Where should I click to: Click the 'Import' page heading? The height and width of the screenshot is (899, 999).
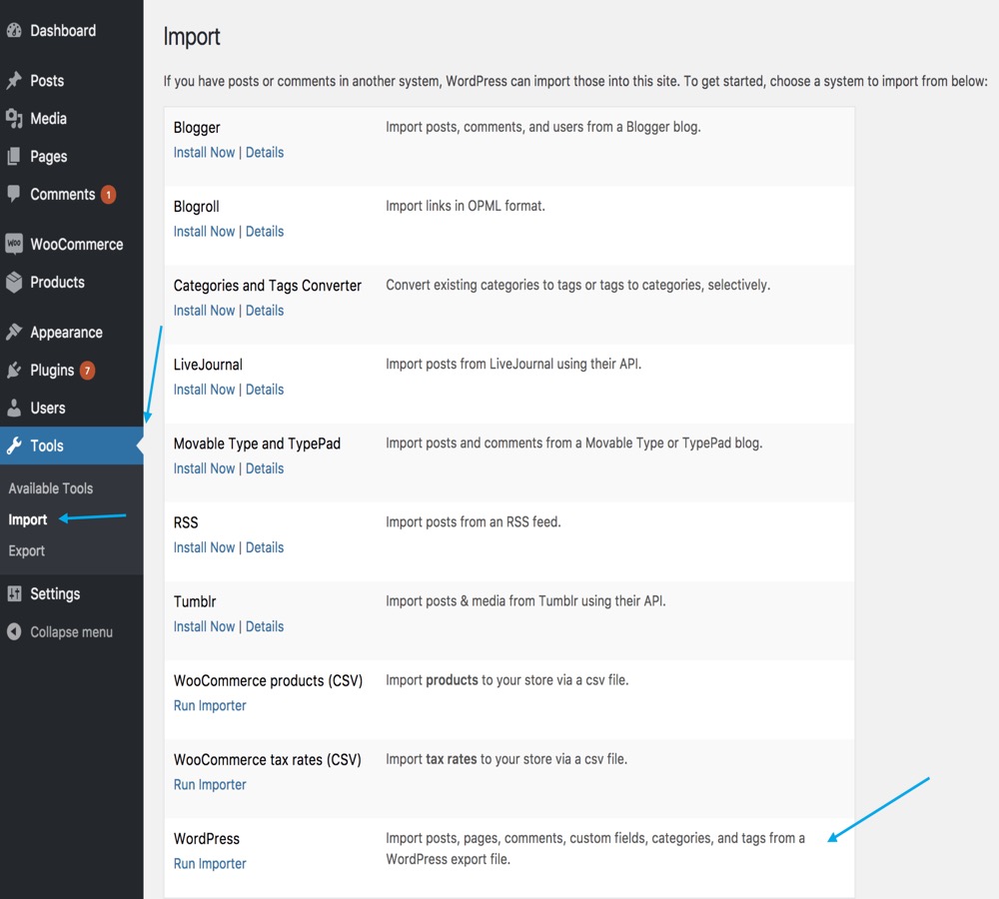click(x=192, y=37)
